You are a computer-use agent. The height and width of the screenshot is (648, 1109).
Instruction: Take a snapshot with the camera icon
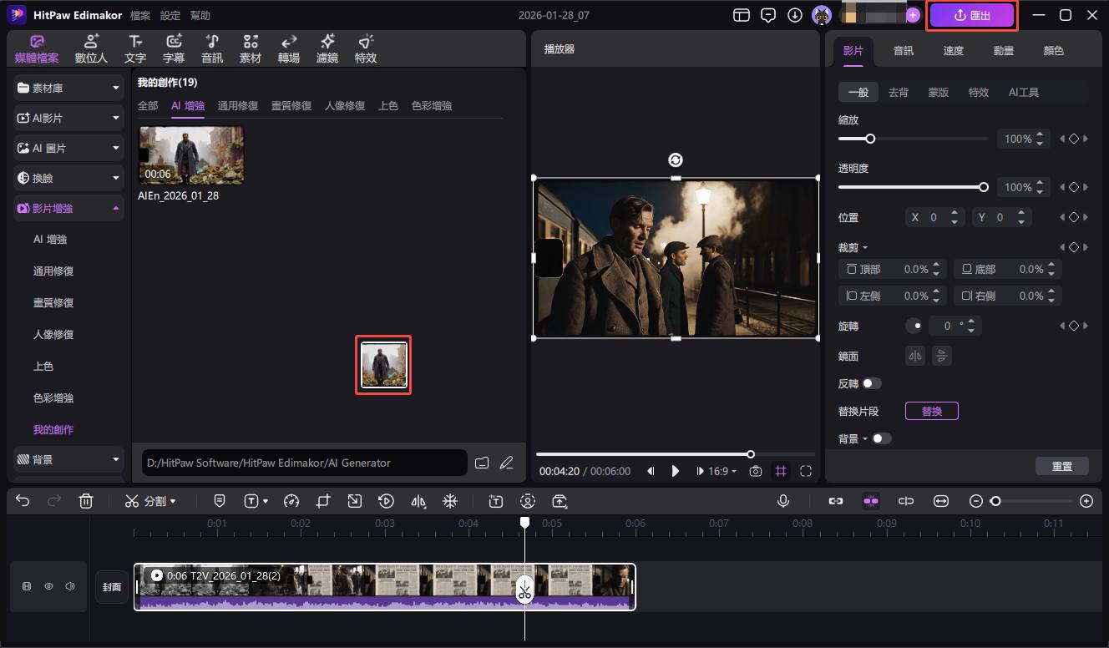click(x=755, y=471)
